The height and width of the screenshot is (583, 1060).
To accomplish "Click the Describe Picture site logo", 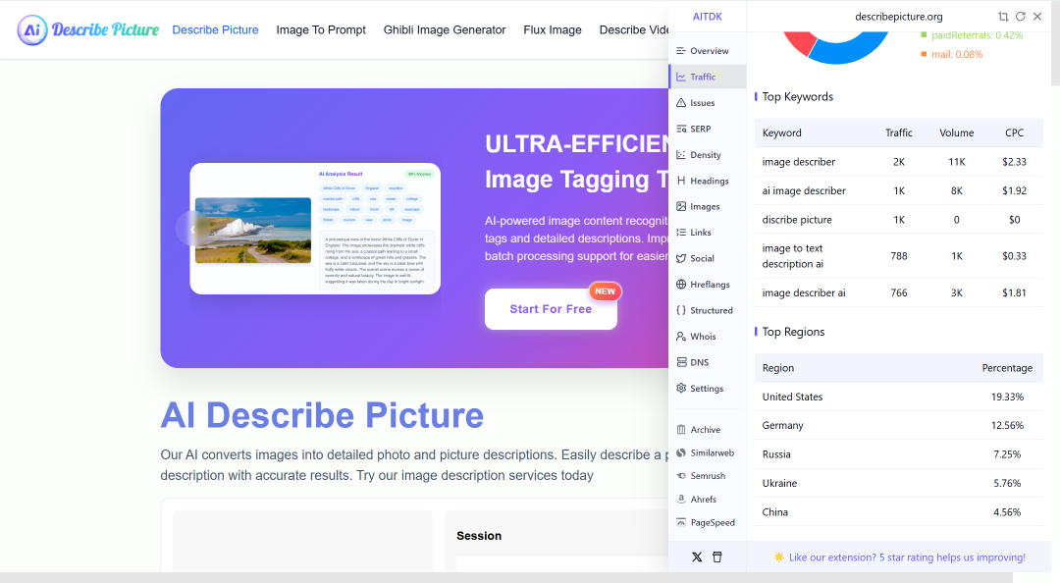I will tap(88, 29).
